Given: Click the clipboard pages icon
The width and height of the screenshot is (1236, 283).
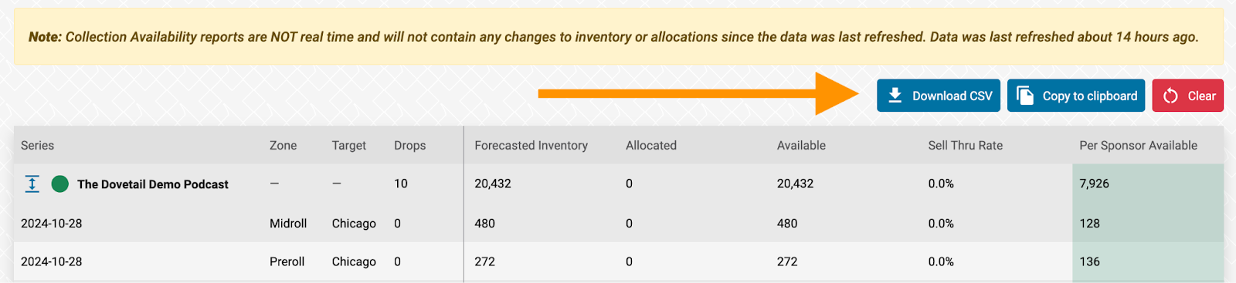Looking at the screenshot, I should 1025,96.
